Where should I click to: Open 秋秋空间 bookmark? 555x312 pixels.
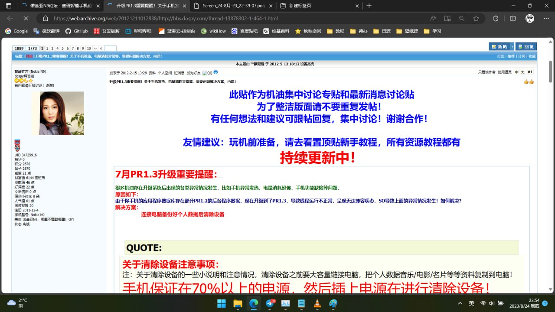click(x=308, y=31)
